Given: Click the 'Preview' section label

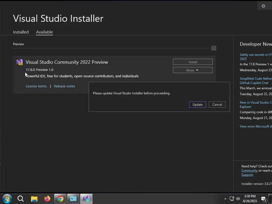Looking at the screenshot, I should coord(18,44).
